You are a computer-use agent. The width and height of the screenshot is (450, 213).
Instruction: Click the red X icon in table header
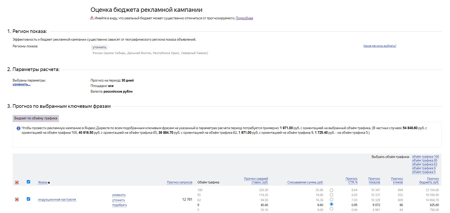[x=17, y=182]
